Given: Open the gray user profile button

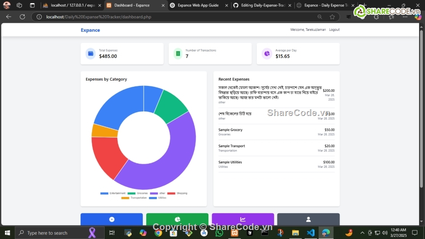Looking at the screenshot, I should 308,219.
